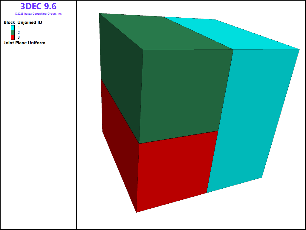The image size is (306, 230).
Task: Click the 3DEC 9.6 title text
Action: 38,6
